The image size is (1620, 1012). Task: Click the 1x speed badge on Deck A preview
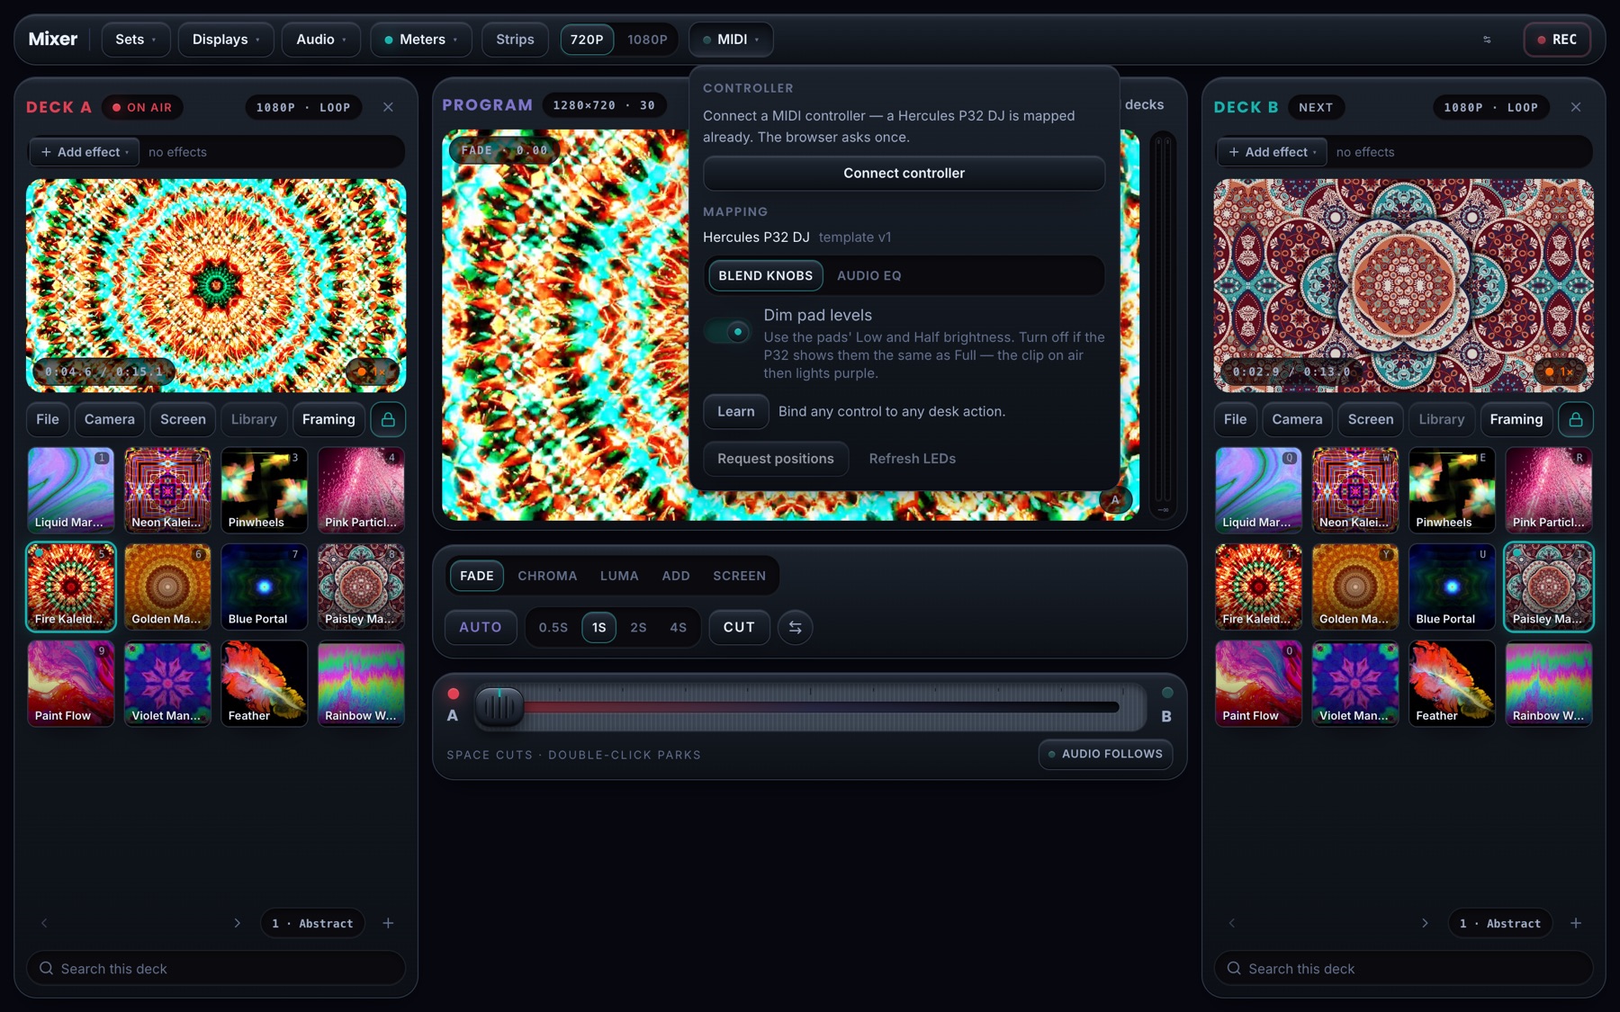372,372
